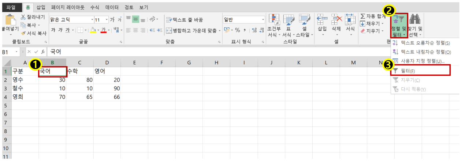Image resolution: width=465 pixels, height=163 pixels.
Task: Open the Fill (채우기) dropdown
Action: click(372, 24)
